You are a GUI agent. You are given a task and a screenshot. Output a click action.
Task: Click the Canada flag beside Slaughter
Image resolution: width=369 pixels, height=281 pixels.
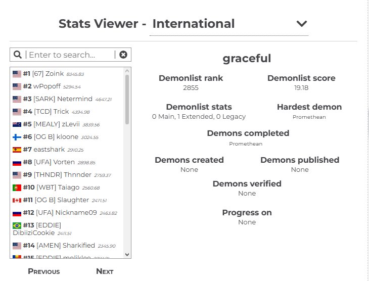(17, 200)
